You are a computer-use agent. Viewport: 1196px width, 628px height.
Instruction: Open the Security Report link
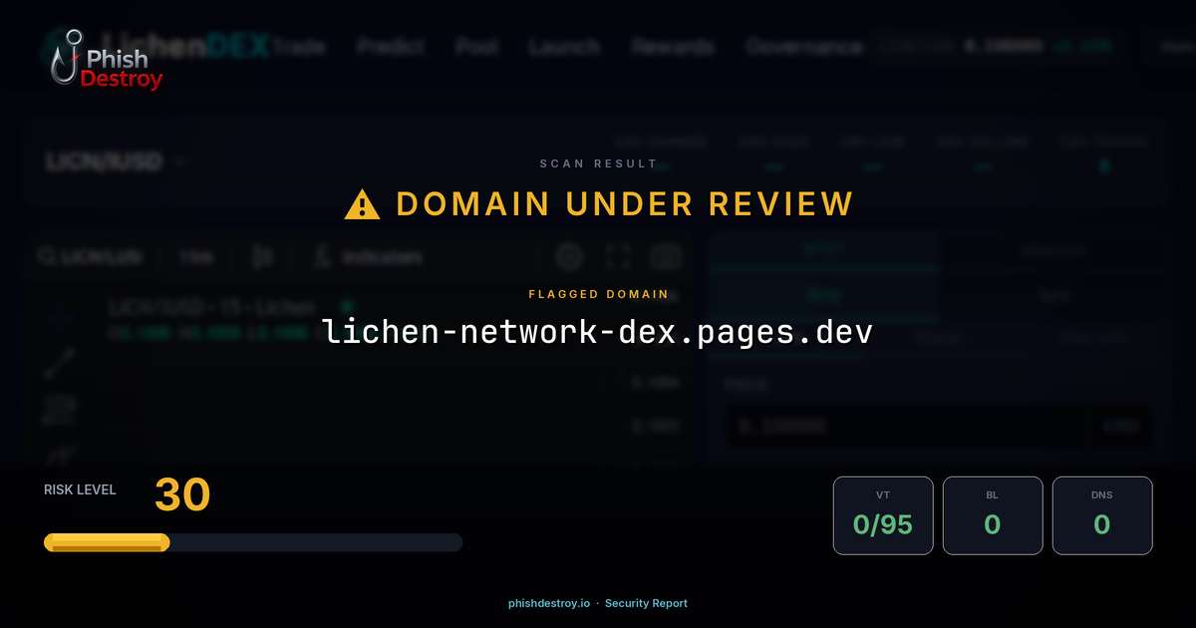[646, 603]
